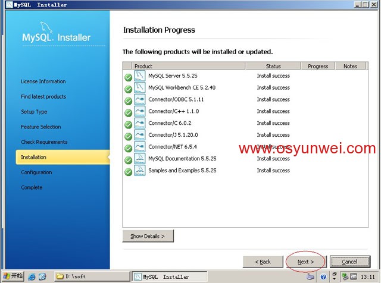Click the 13:11 system clock

click(368, 276)
